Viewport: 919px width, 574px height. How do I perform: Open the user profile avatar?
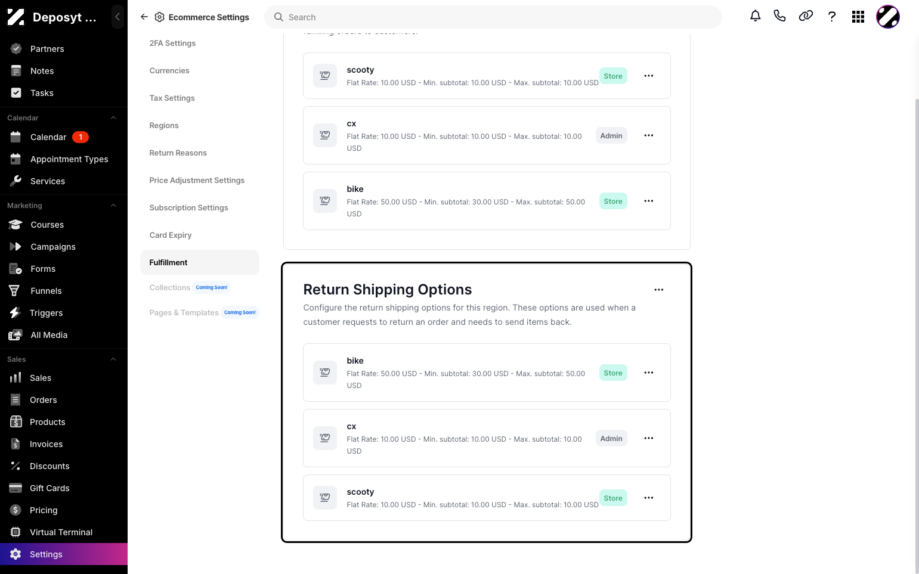tap(887, 17)
